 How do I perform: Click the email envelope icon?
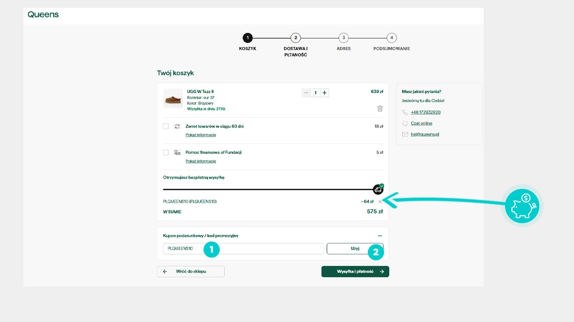pos(405,134)
